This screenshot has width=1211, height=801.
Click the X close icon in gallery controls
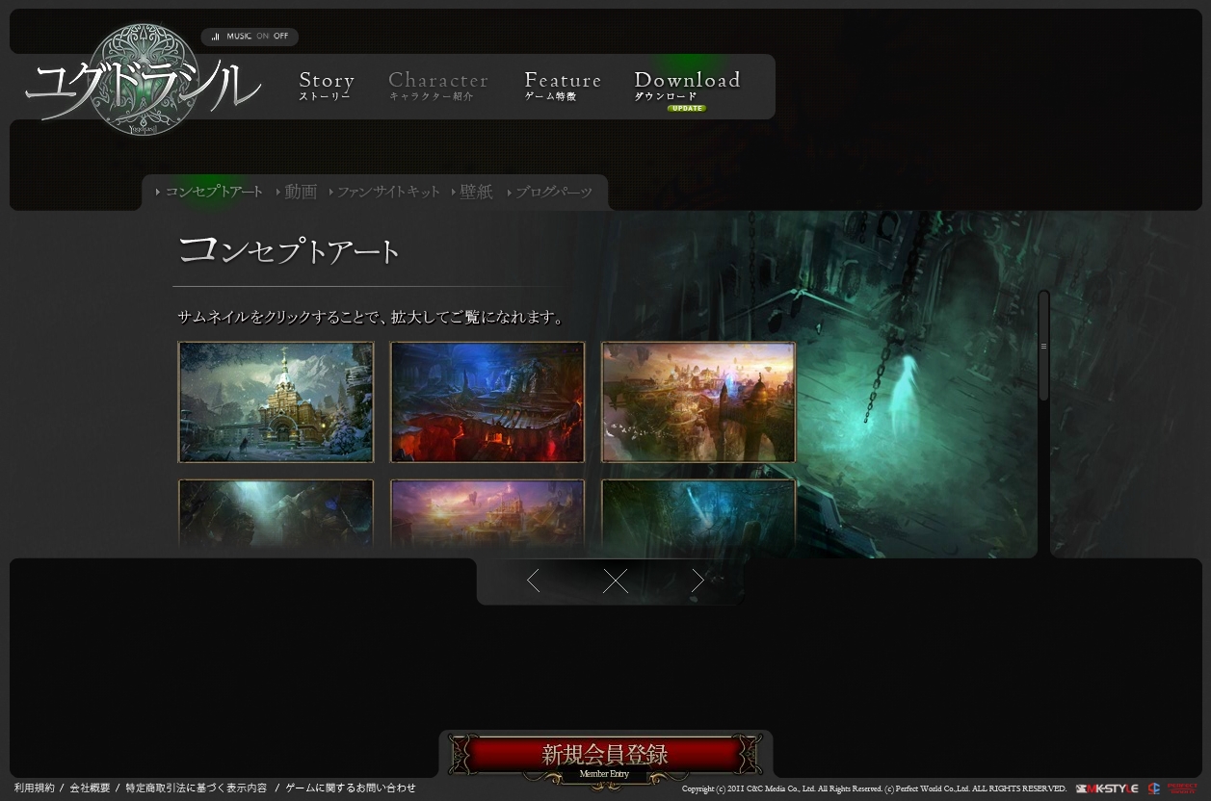pos(615,581)
